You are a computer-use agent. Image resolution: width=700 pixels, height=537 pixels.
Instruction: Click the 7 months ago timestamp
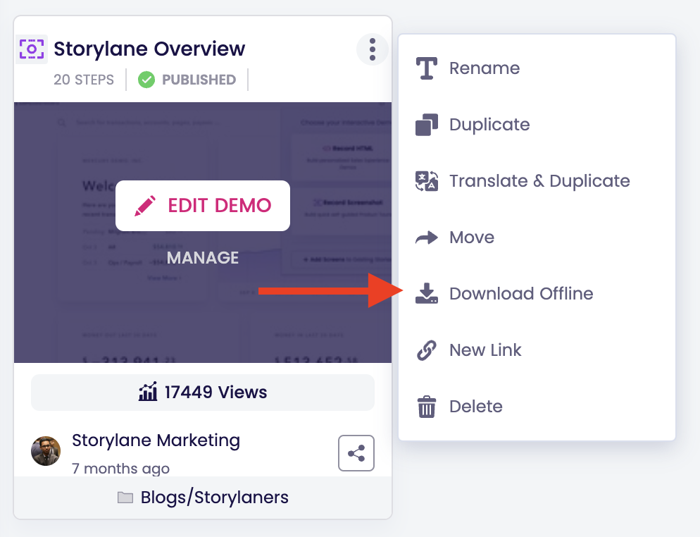[x=120, y=468]
